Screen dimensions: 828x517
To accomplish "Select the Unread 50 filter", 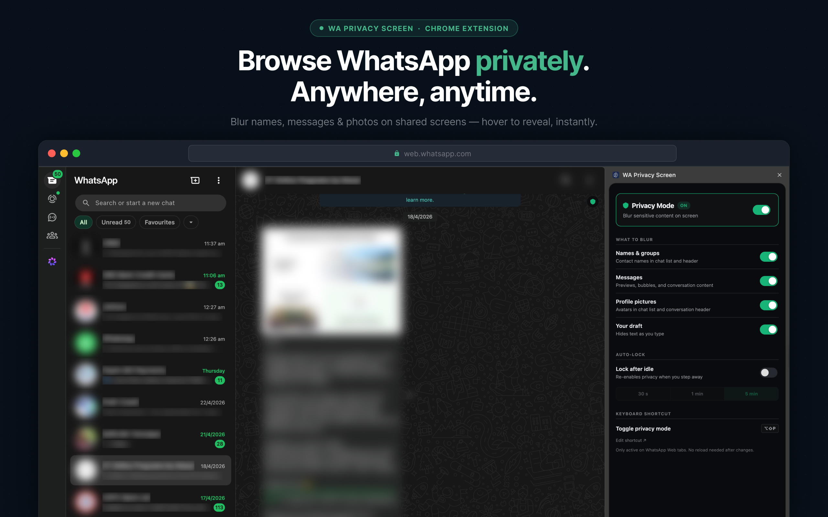I will coord(116,222).
